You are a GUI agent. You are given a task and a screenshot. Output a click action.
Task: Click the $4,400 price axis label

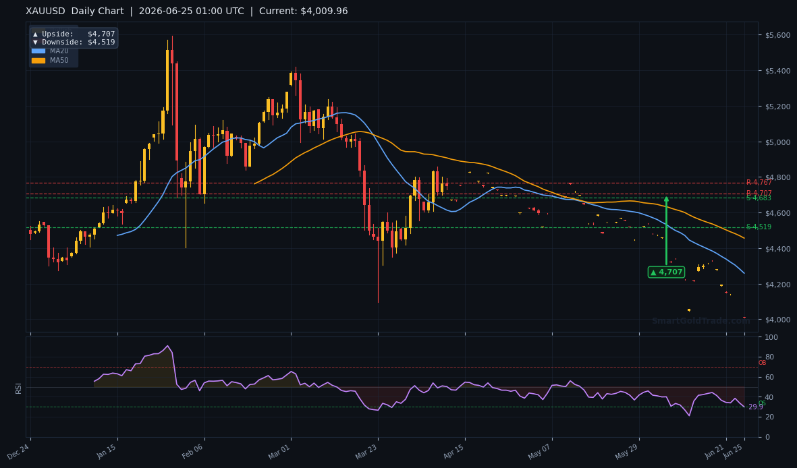point(777,248)
